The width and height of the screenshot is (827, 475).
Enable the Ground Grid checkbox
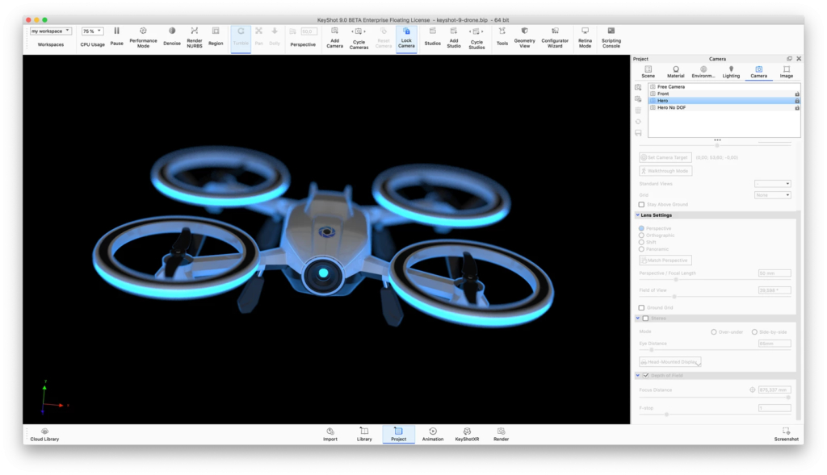(642, 307)
